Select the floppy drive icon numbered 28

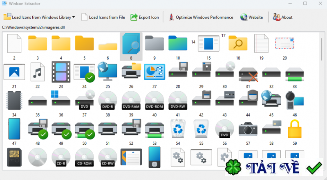(178, 70)
